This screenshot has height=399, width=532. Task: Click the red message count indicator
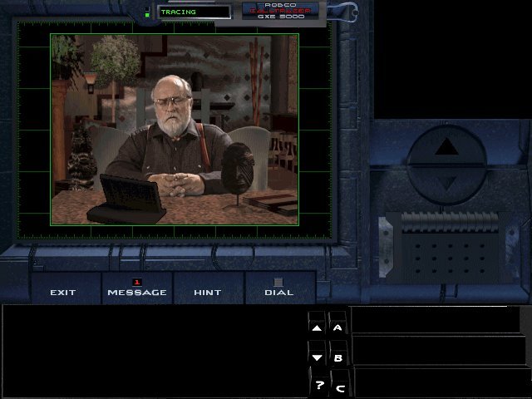pos(136,282)
